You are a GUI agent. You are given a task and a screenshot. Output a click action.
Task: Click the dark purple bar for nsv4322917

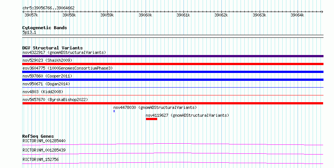click(x=173, y=56)
